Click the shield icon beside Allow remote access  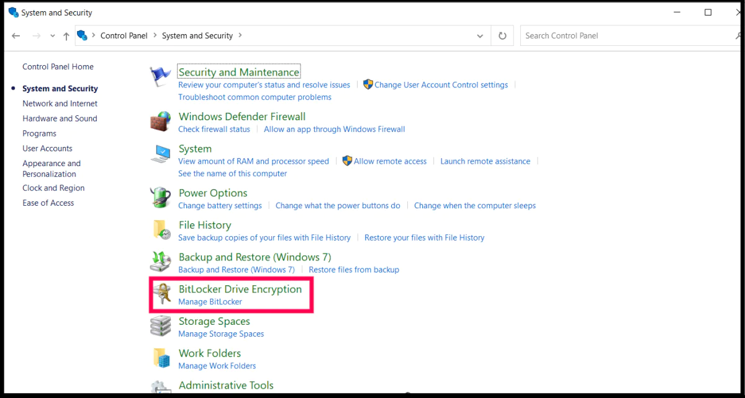click(x=348, y=161)
